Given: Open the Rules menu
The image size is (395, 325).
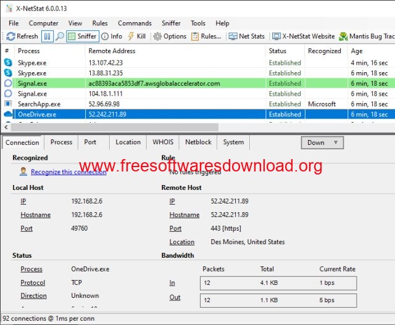Looking at the screenshot, I should tap(100, 23).
